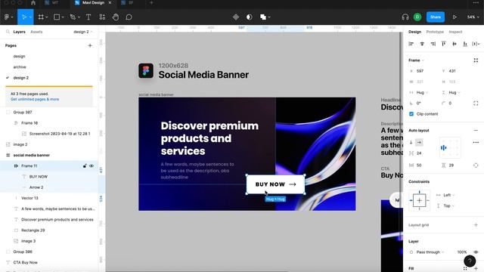Select the design page
Image resolution: width=484 pixels, height=272 pixels.
(x=19, y=57)
